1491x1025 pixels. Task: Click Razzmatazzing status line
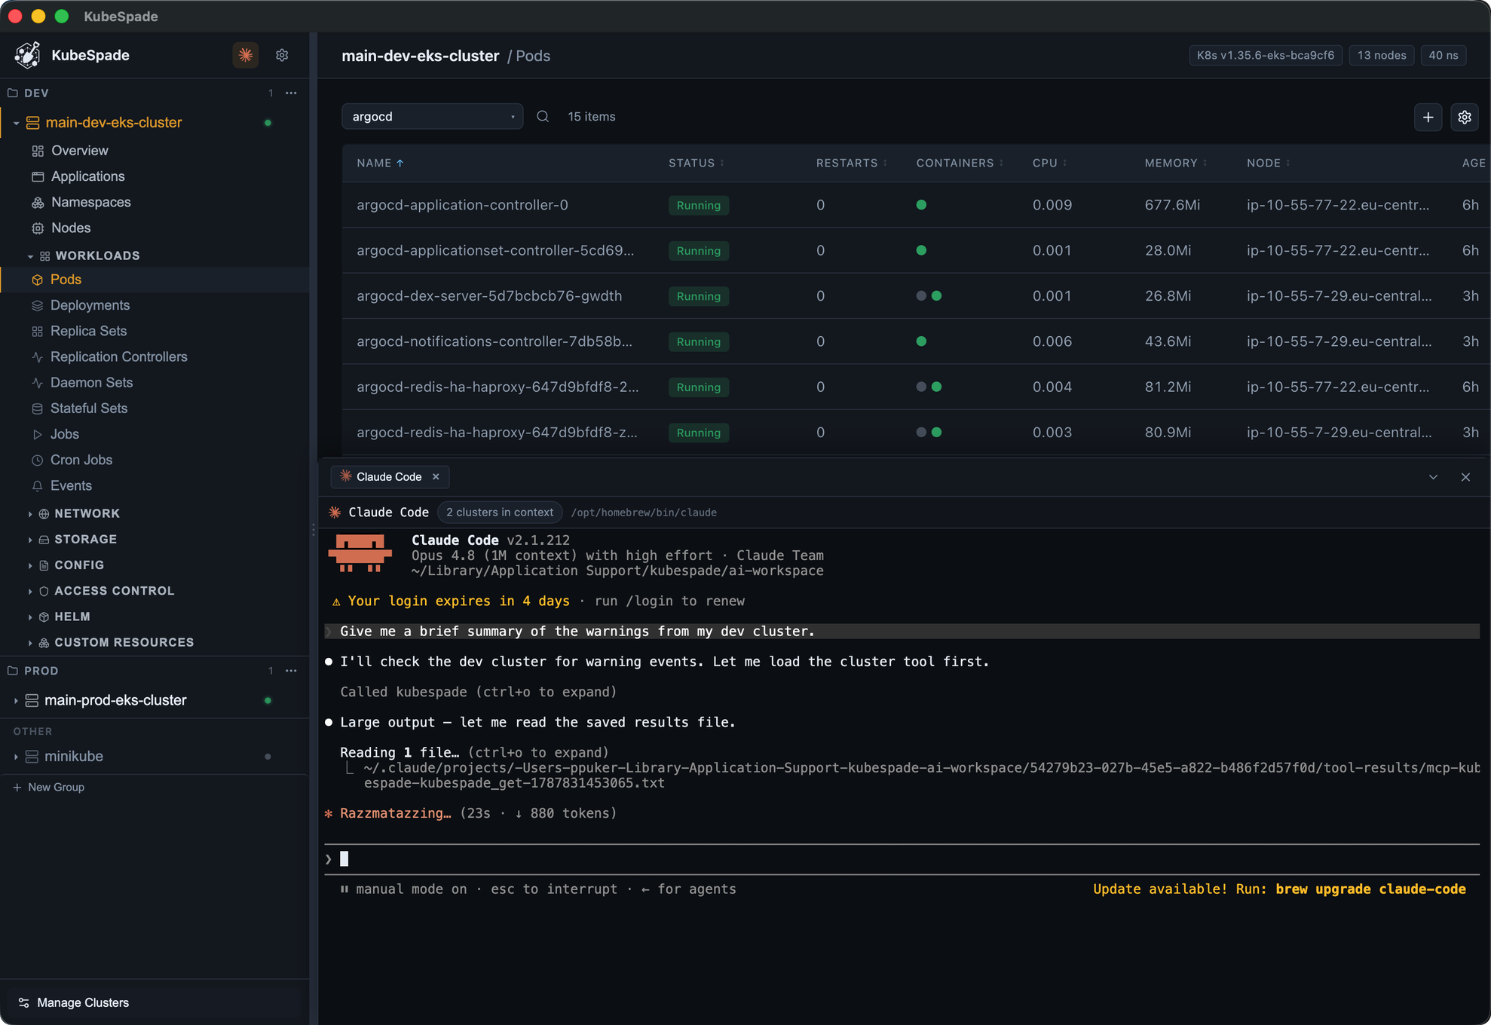click(x=471, y=813)
